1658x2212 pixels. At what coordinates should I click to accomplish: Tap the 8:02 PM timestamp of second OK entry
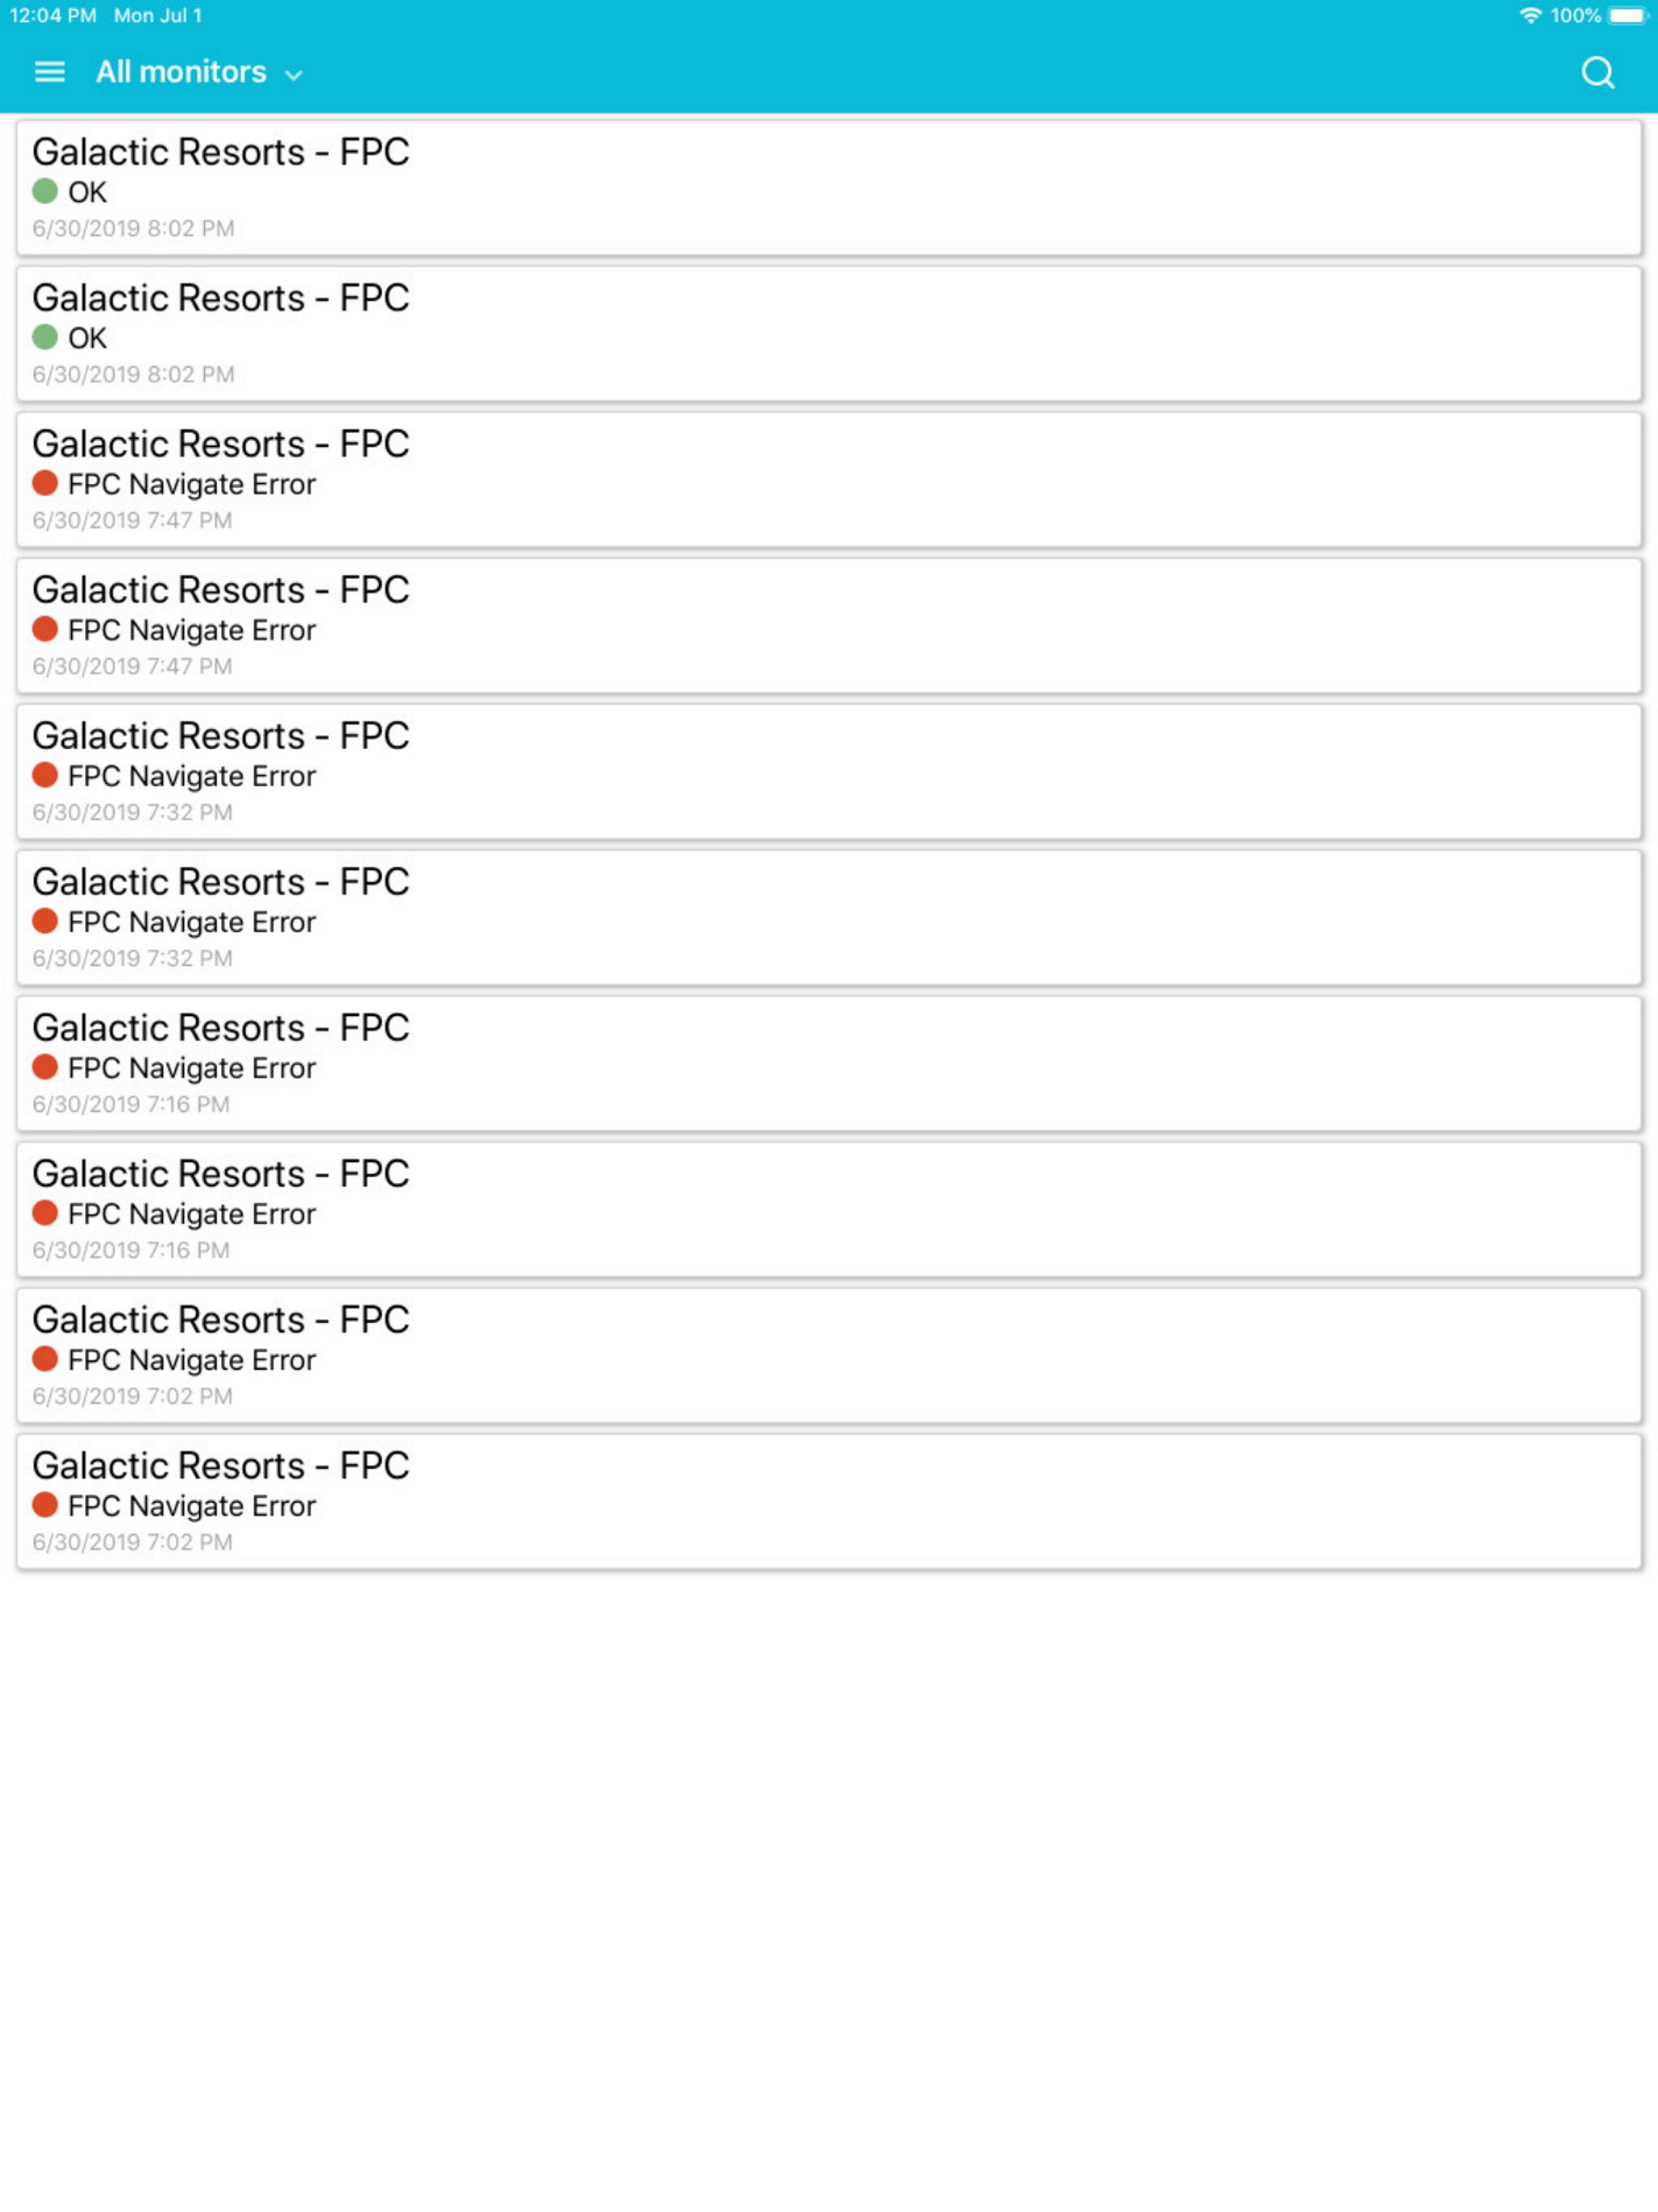133,374
